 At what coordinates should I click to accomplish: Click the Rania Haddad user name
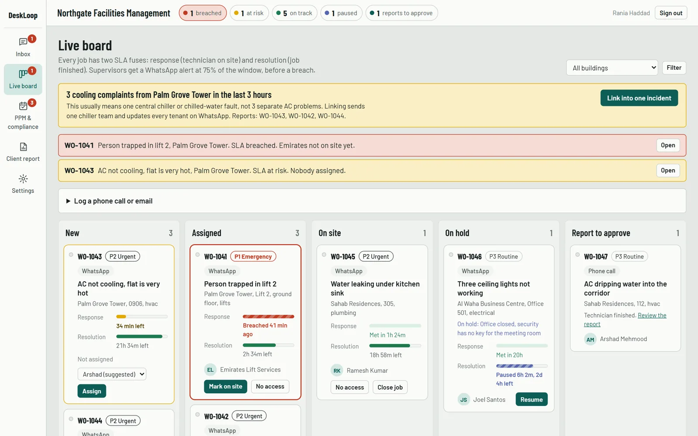click(631, 13)
